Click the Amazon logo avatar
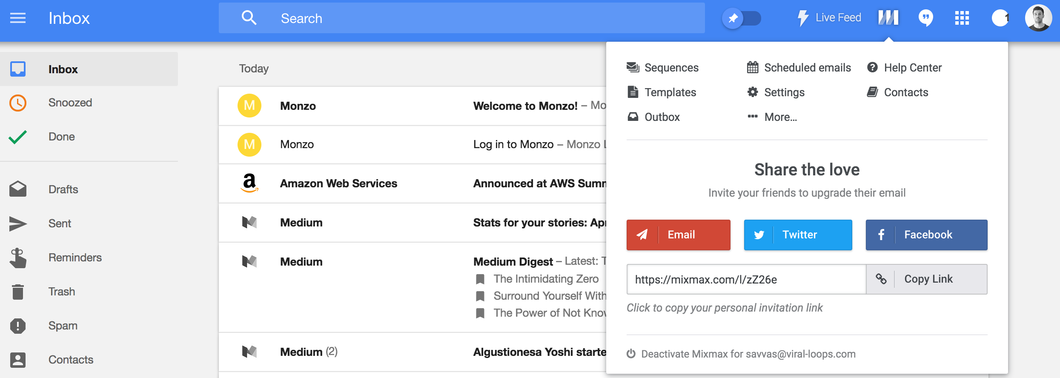The height and width of the screenshot is (378, 1060). click(x=249, y=183)
